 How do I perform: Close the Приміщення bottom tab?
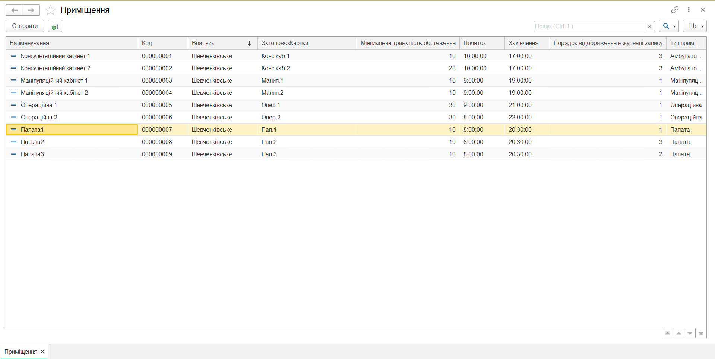[x=42, y=352]
